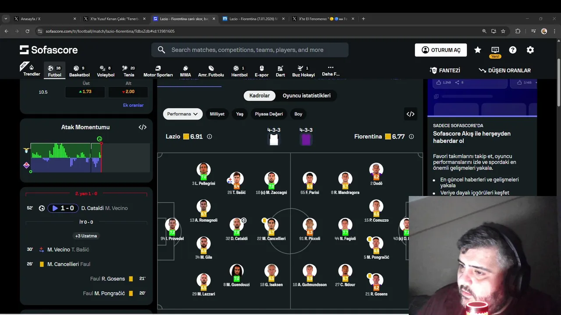Open Chrome tab search dropdown arrow
This screenshot has height=315, width=561.
pyautogui.click(x=6, y=19)
